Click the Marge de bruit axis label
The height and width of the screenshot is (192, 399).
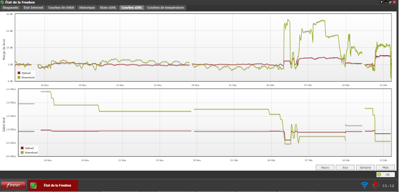click(x=4, y=49)
